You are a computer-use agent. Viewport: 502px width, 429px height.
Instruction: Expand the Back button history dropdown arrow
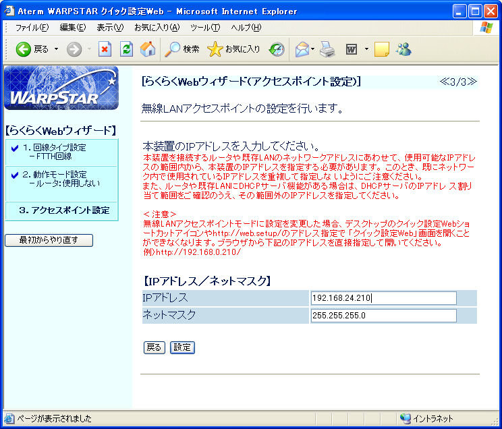[x=56, y=49]
